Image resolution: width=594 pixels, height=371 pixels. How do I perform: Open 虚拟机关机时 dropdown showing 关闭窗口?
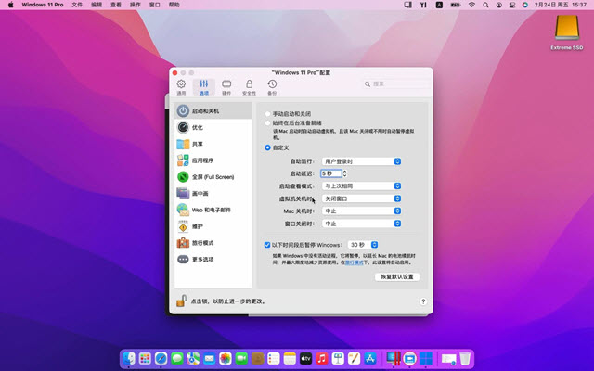(361, 198)
